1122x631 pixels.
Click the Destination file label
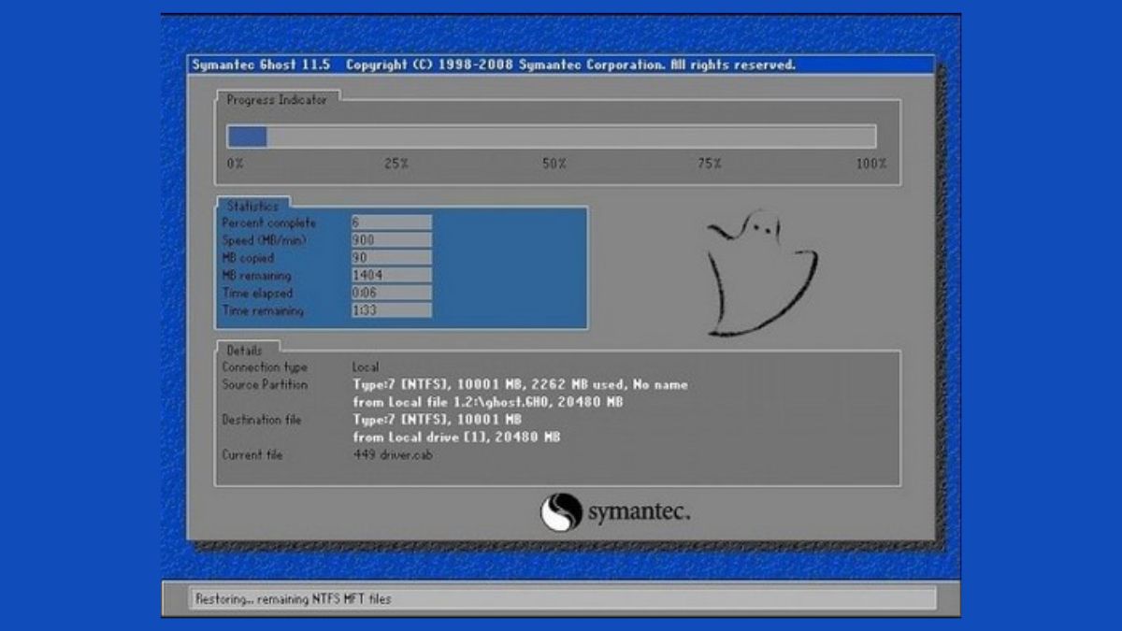click(x=262, y=420)
